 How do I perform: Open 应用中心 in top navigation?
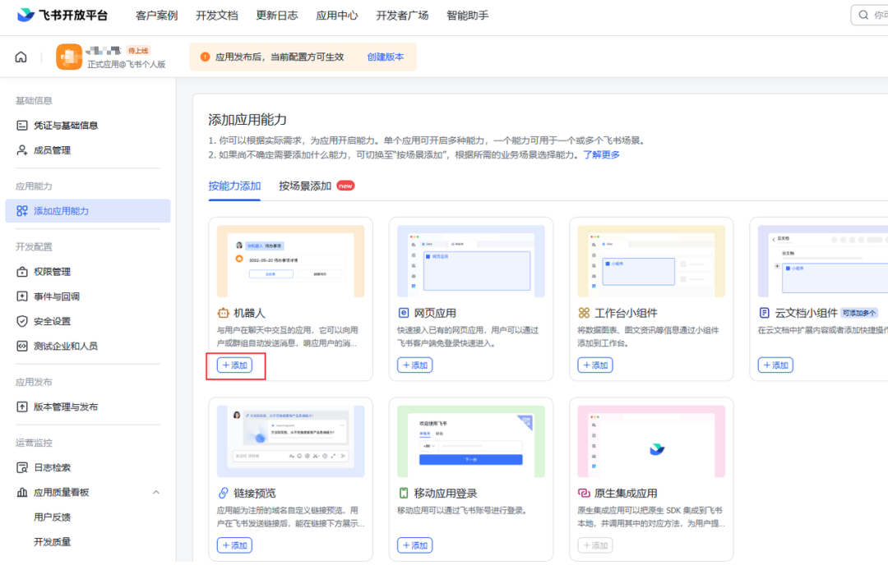point(337,16)
